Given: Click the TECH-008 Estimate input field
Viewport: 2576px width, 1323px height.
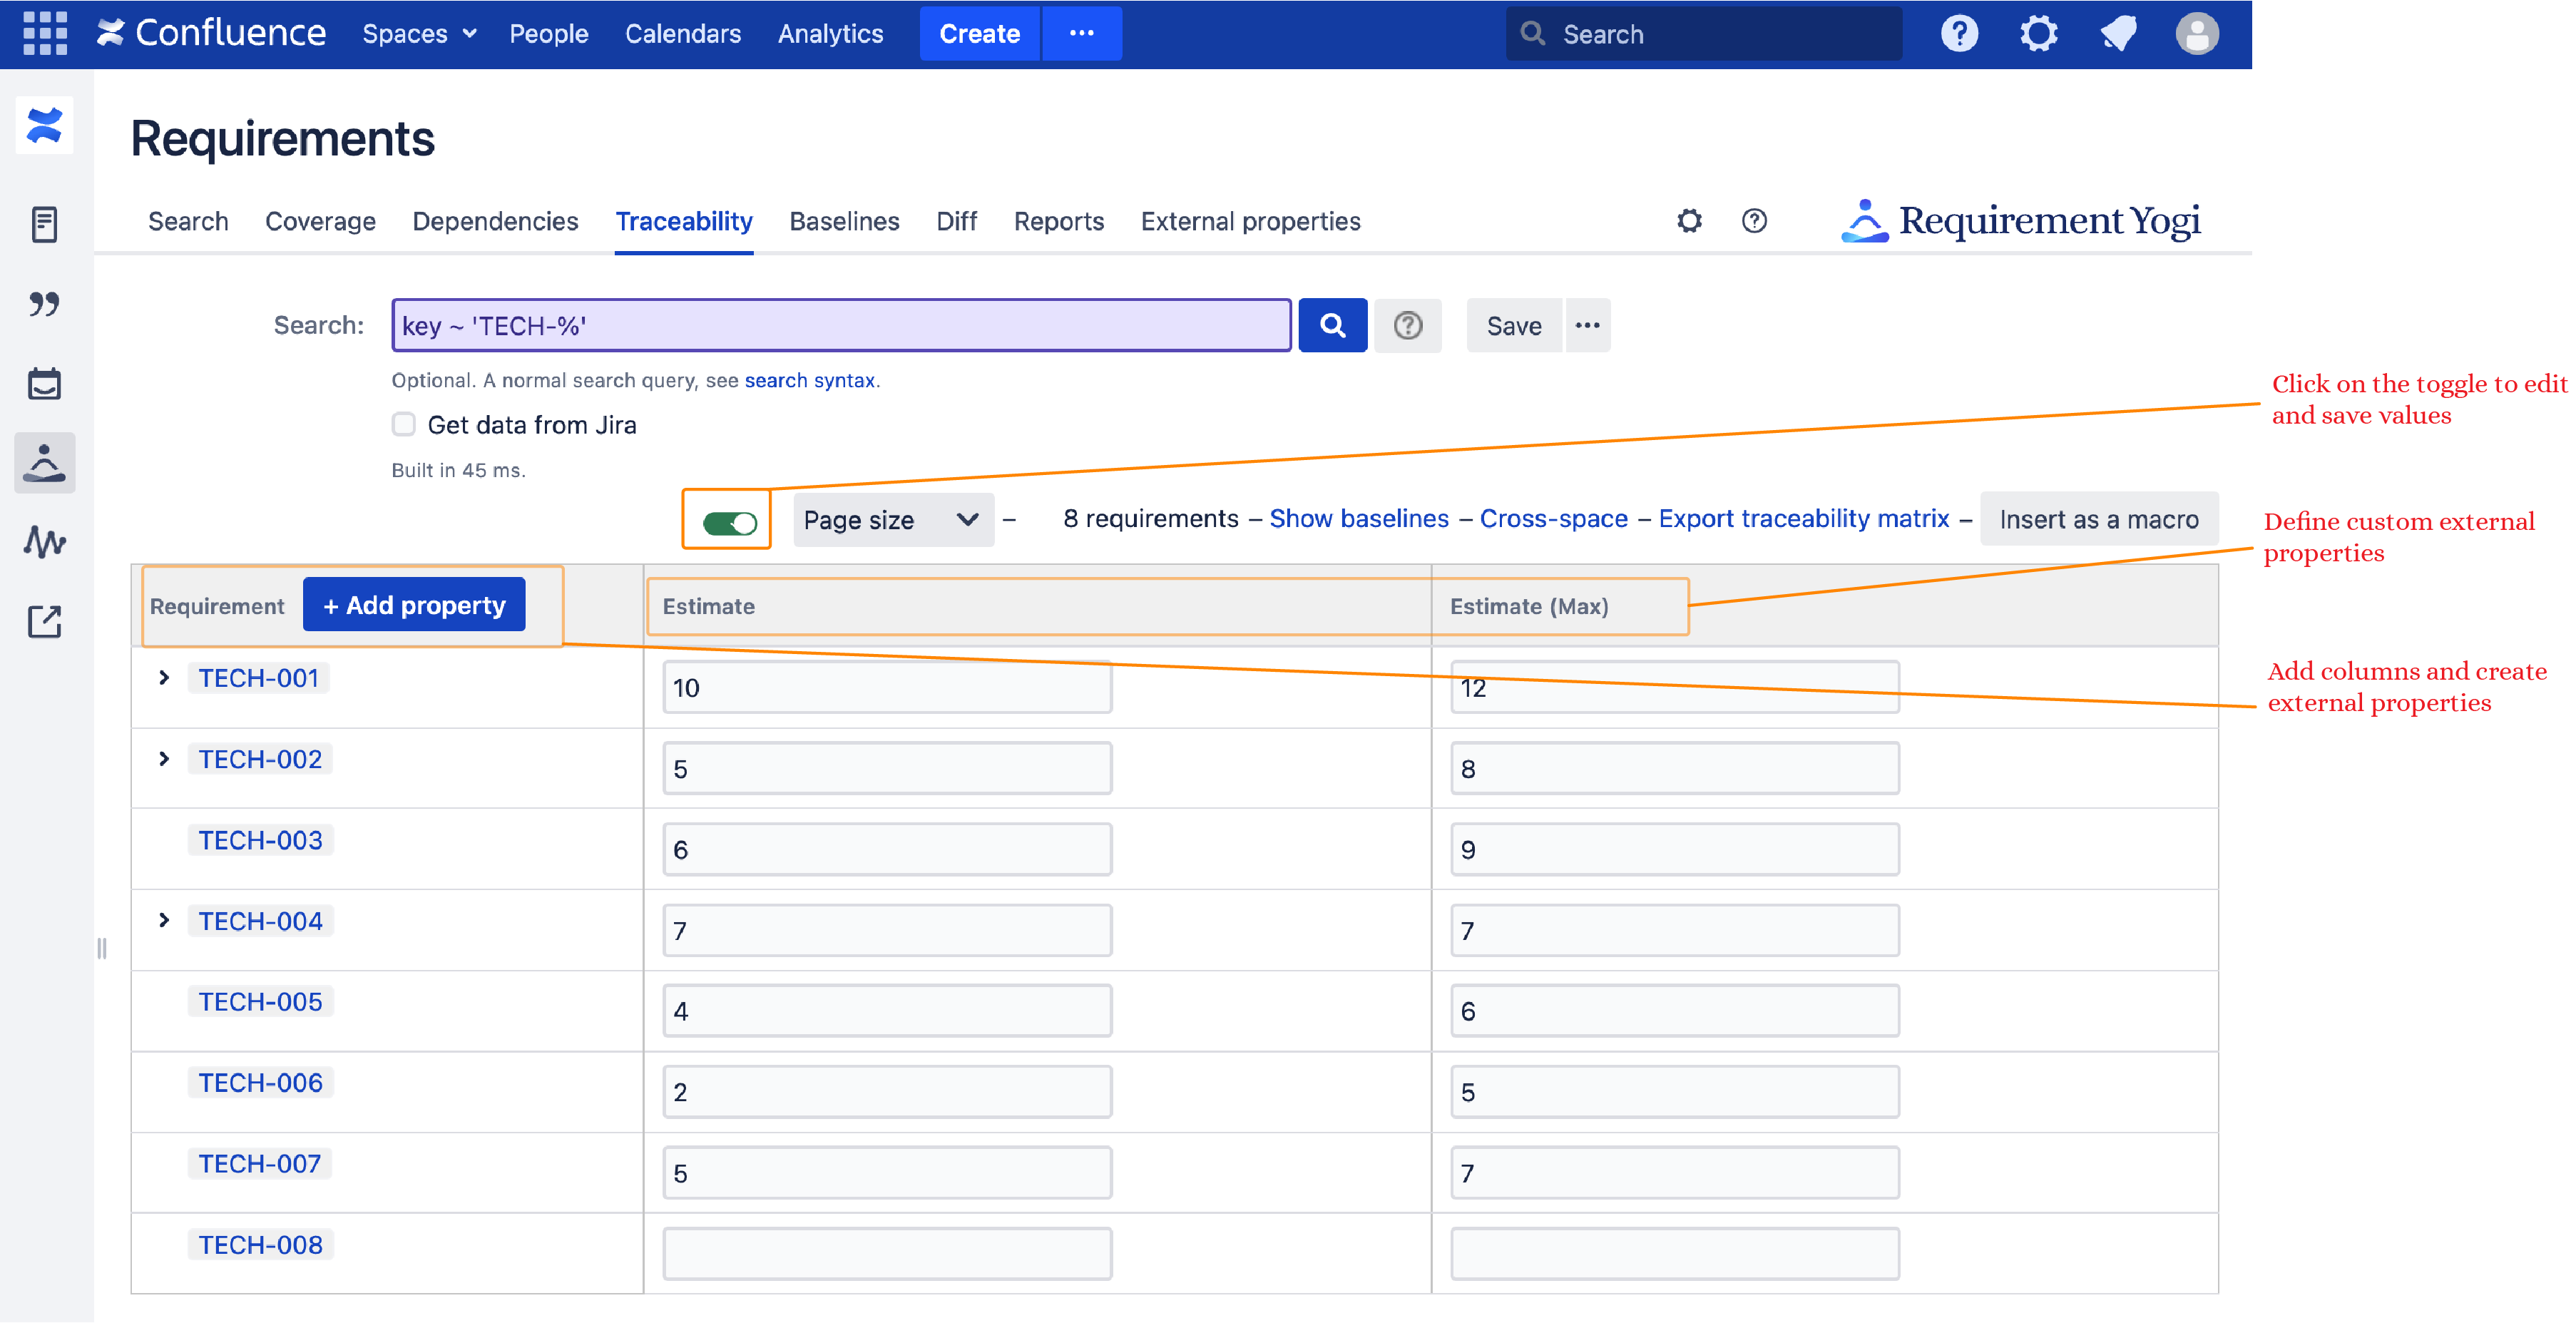Looking at the screenshot, I should tap(886, 1253).
